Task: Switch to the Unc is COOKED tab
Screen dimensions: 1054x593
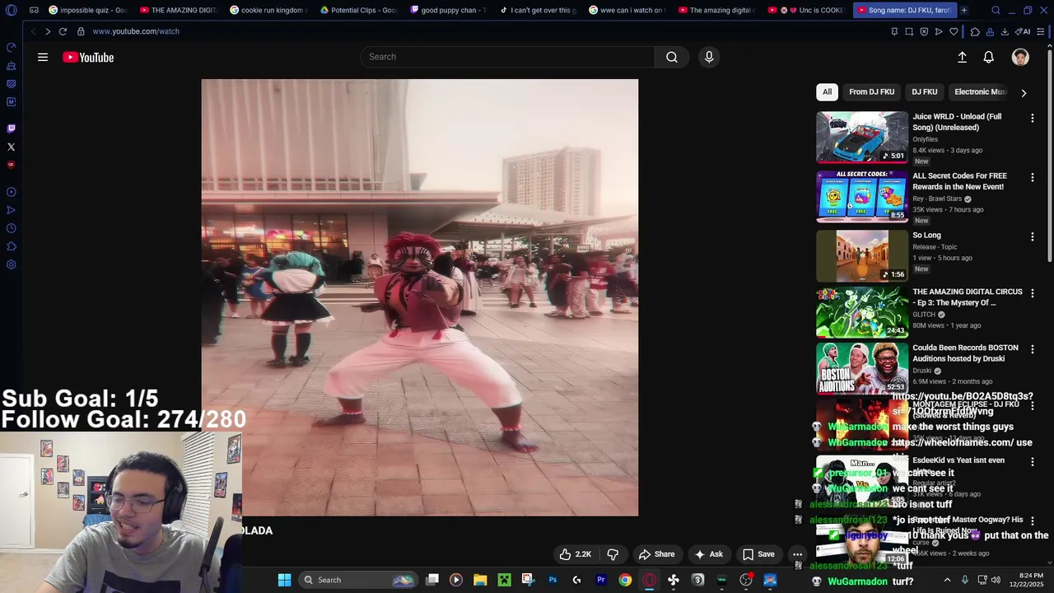Action: pos(807,10)
